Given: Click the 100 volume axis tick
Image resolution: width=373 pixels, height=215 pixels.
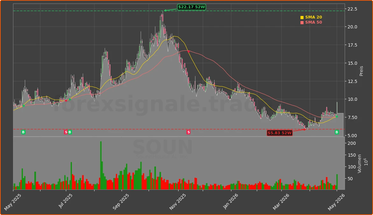Looking at the screenshot, I should pyautogui.click(x=352, y=167).
